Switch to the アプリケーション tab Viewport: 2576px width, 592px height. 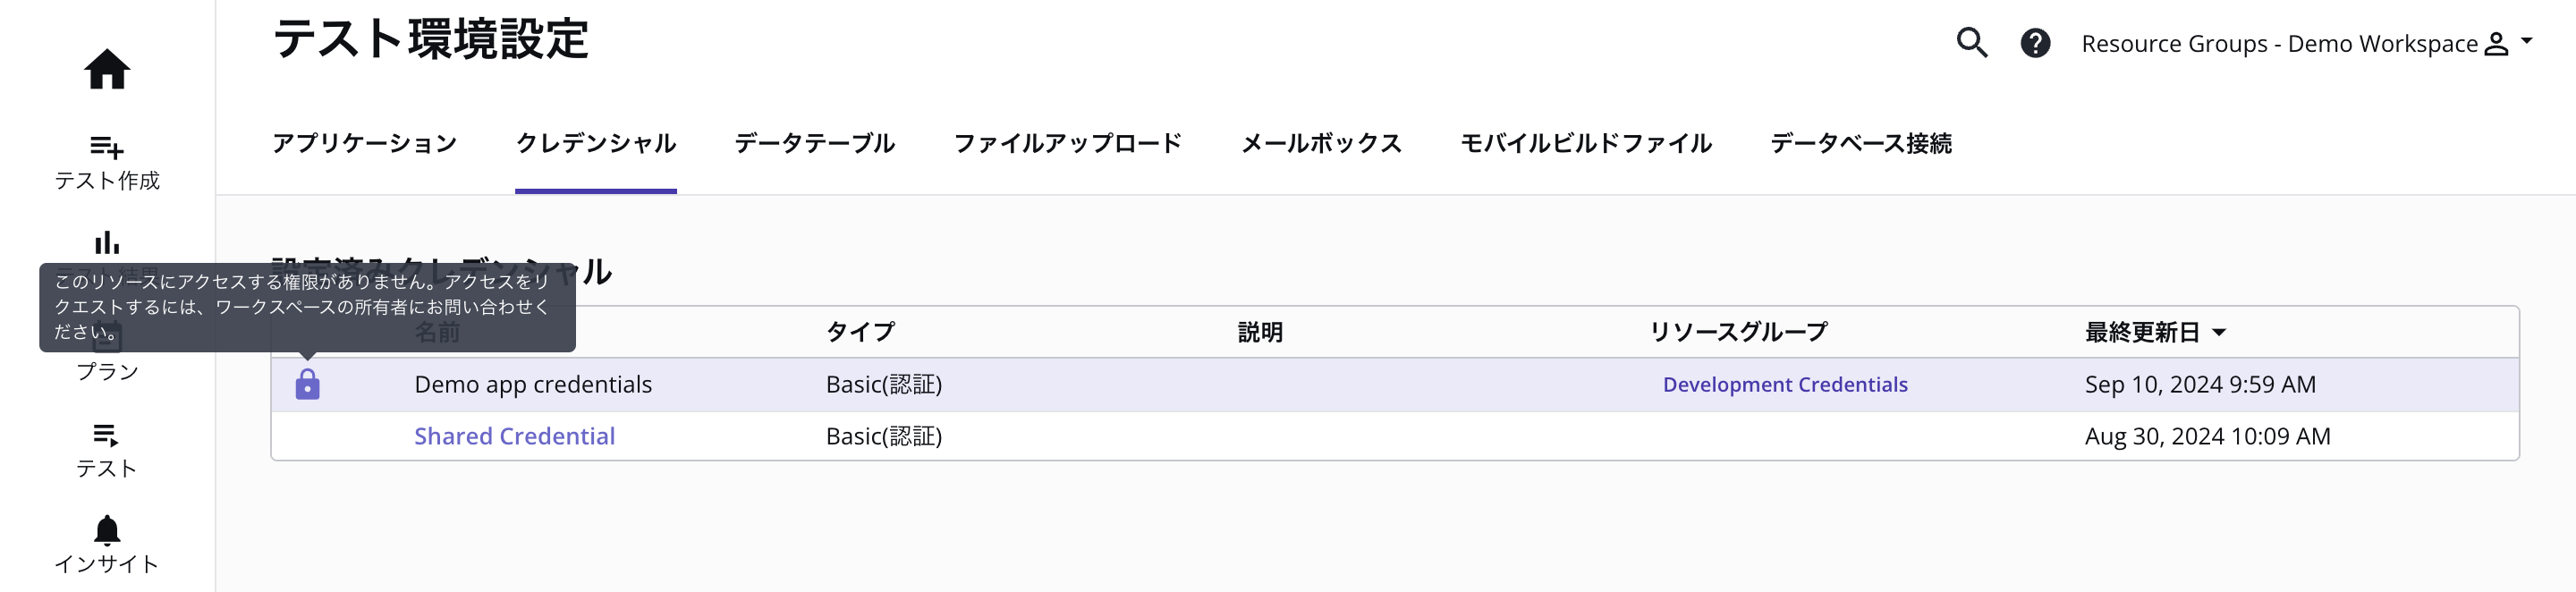pos(364,144)
